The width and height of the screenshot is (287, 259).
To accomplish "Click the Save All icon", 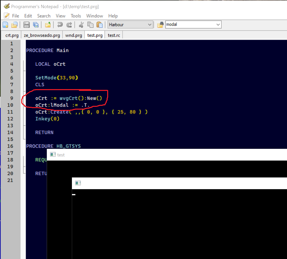I will click(36, 25).
